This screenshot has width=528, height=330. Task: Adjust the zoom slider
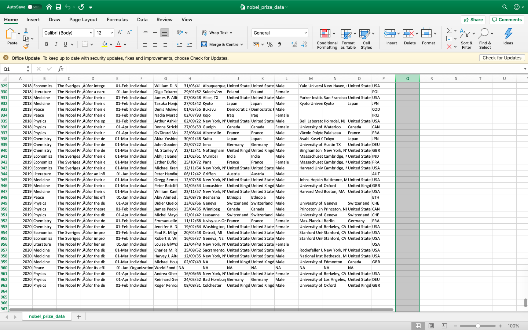478,326
